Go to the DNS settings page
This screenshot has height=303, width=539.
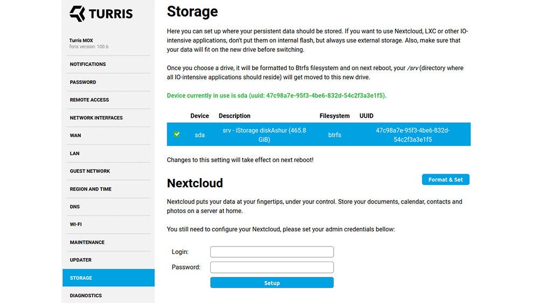[74, 207]
